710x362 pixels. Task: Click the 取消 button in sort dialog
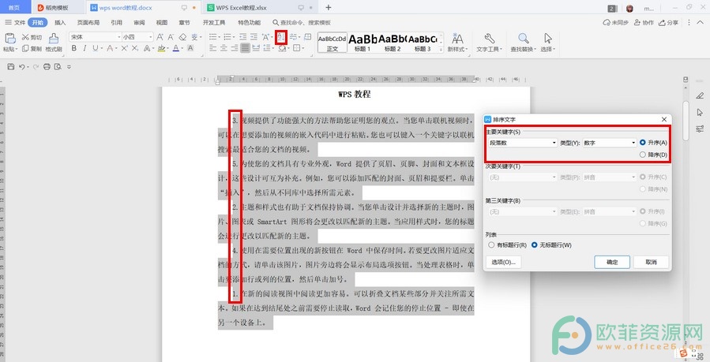651,262
